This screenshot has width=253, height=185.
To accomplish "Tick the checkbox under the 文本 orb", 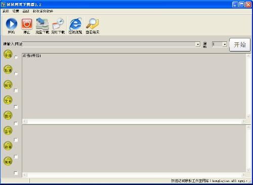I will click(16, 107).
